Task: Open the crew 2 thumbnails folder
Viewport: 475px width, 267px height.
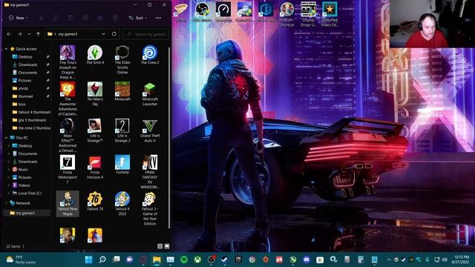Action: point(30,128)
